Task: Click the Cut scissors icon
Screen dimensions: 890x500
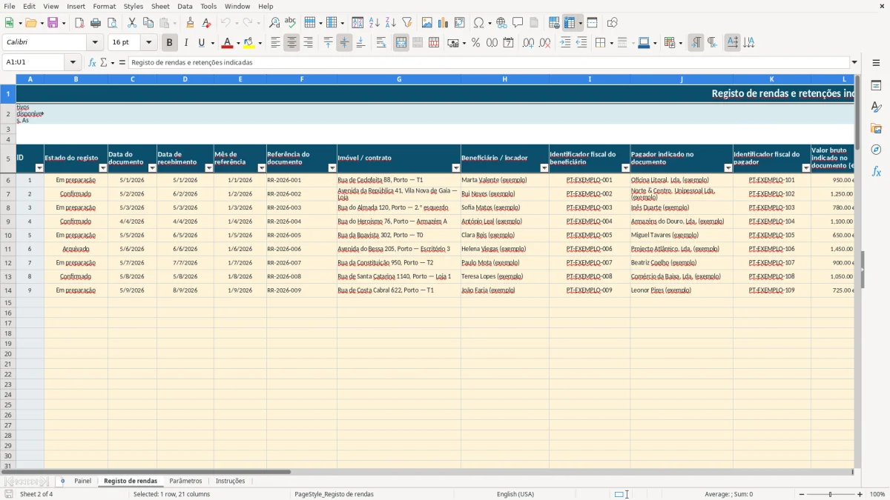Action: (x=132, y=23)
